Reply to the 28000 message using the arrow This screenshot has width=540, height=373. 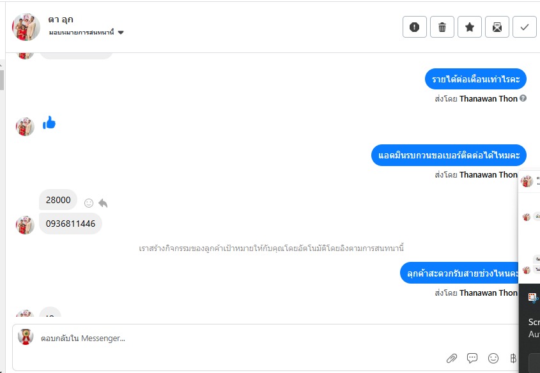pyautogui.click(x=103, y=203)
